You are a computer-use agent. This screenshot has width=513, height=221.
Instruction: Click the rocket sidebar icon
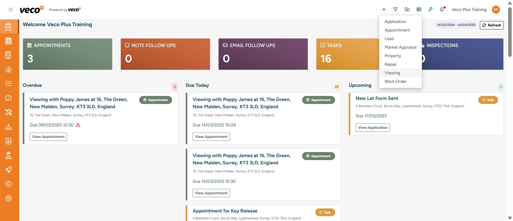(x=9, y=170)
